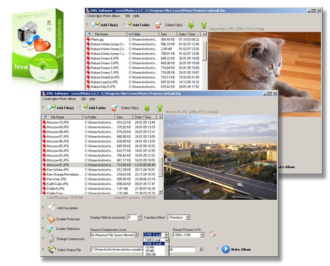This screenshot has height=266, width=330.
Task: Open Add Description step
Action: [x=63, y=208]
